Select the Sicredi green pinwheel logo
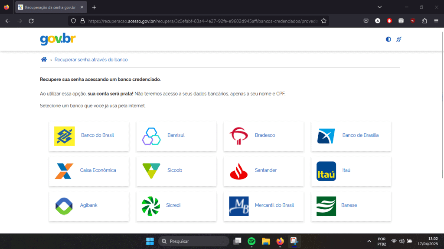The width and height of the screenshot is (444, 249). coord(150,206)
